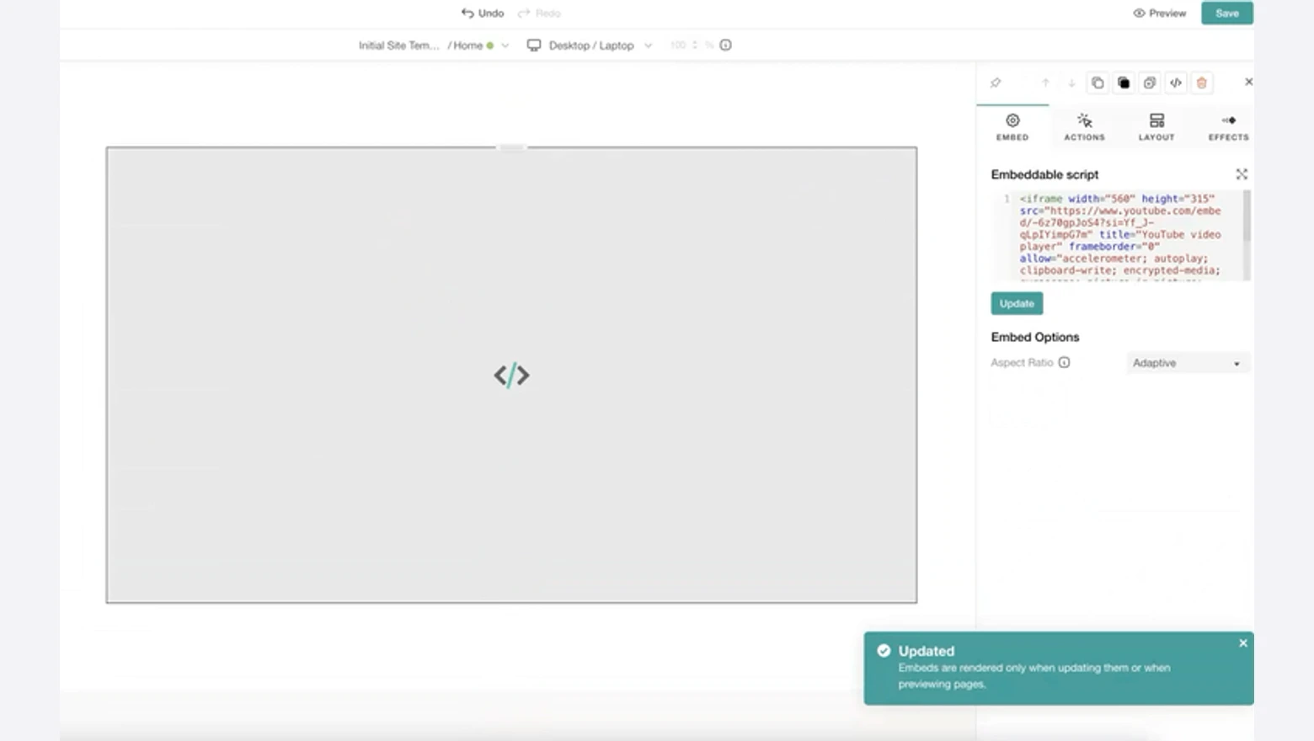1314x741 pixels.
Task: Select the embed block on the canvas
Action: [511, 375]
